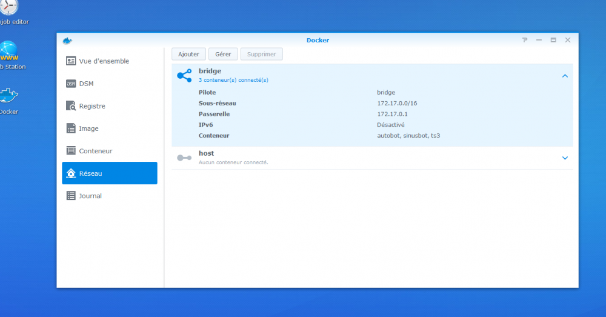Open the Image sidebar icon
606x317 pixels.
pos(71,128)
